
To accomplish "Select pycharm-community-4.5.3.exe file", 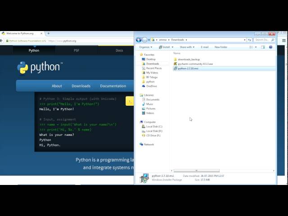I will tap(193, 64).
